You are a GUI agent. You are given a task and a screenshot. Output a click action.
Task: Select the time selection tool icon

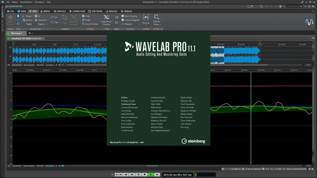18,16
